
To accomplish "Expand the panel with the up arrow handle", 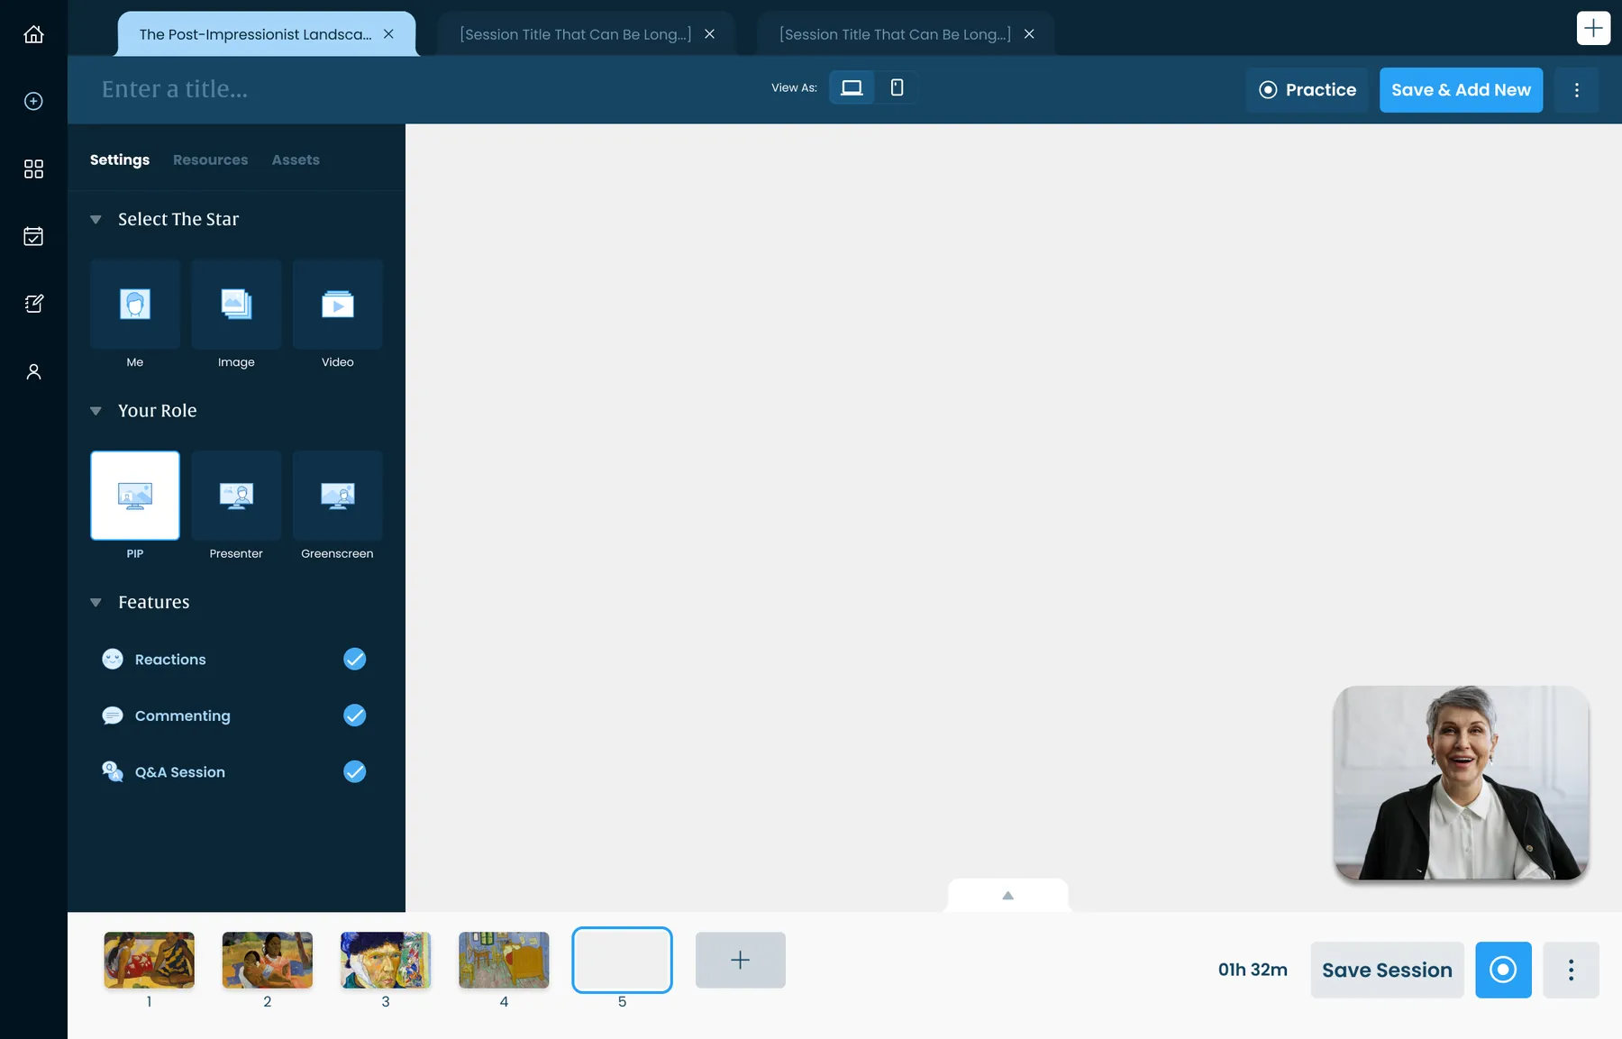I will [1007, 895].
